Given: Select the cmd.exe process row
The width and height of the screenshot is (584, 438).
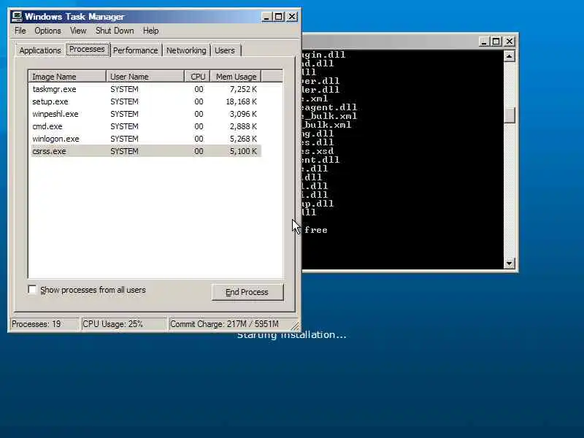Looking at the screenshot, I should coord(145,126).
